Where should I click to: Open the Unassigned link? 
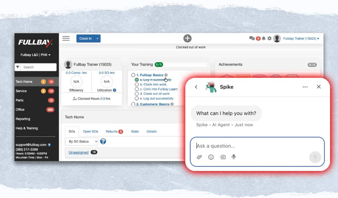pyautogui.click(x=79, y=152)
